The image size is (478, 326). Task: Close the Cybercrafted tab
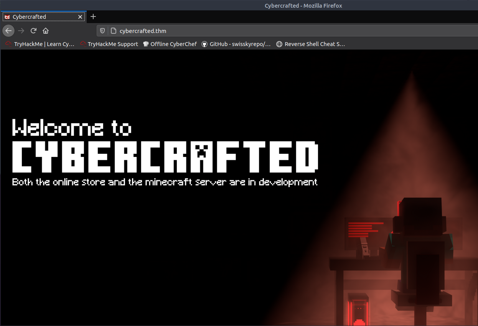tap(80, 17)
